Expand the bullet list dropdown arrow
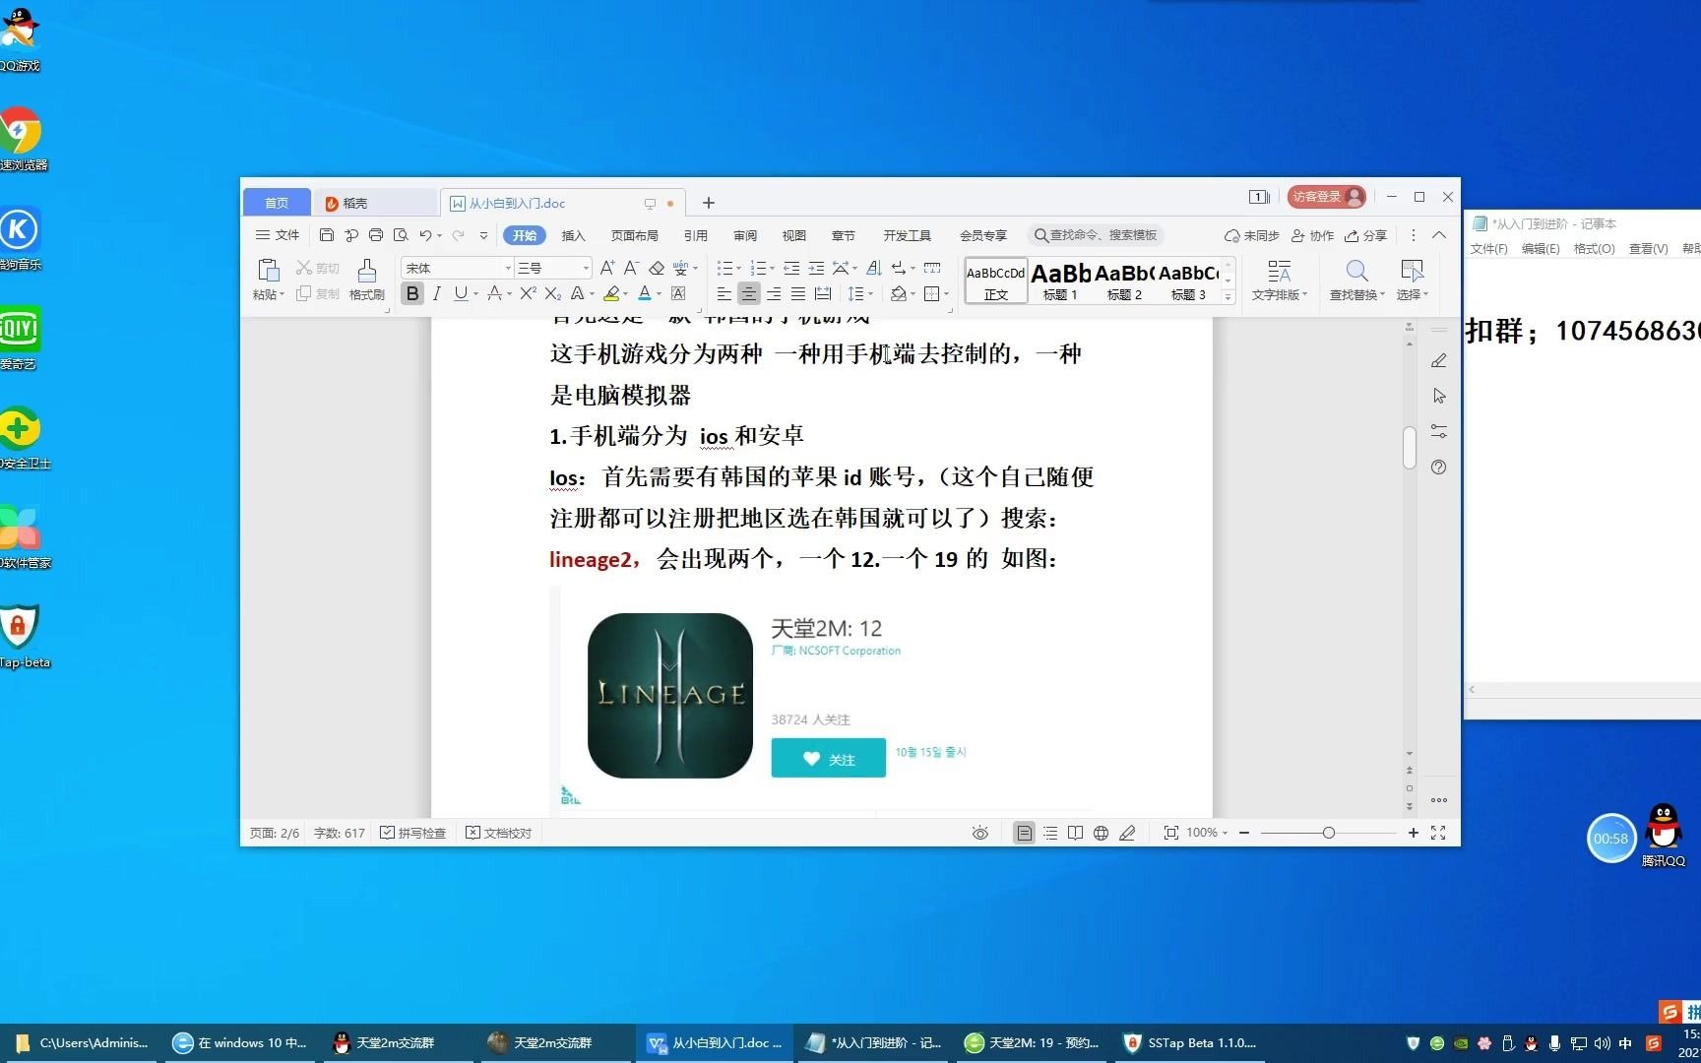 click(x=738, y=268)
